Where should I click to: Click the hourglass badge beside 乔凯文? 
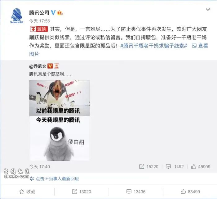[56, 66]
